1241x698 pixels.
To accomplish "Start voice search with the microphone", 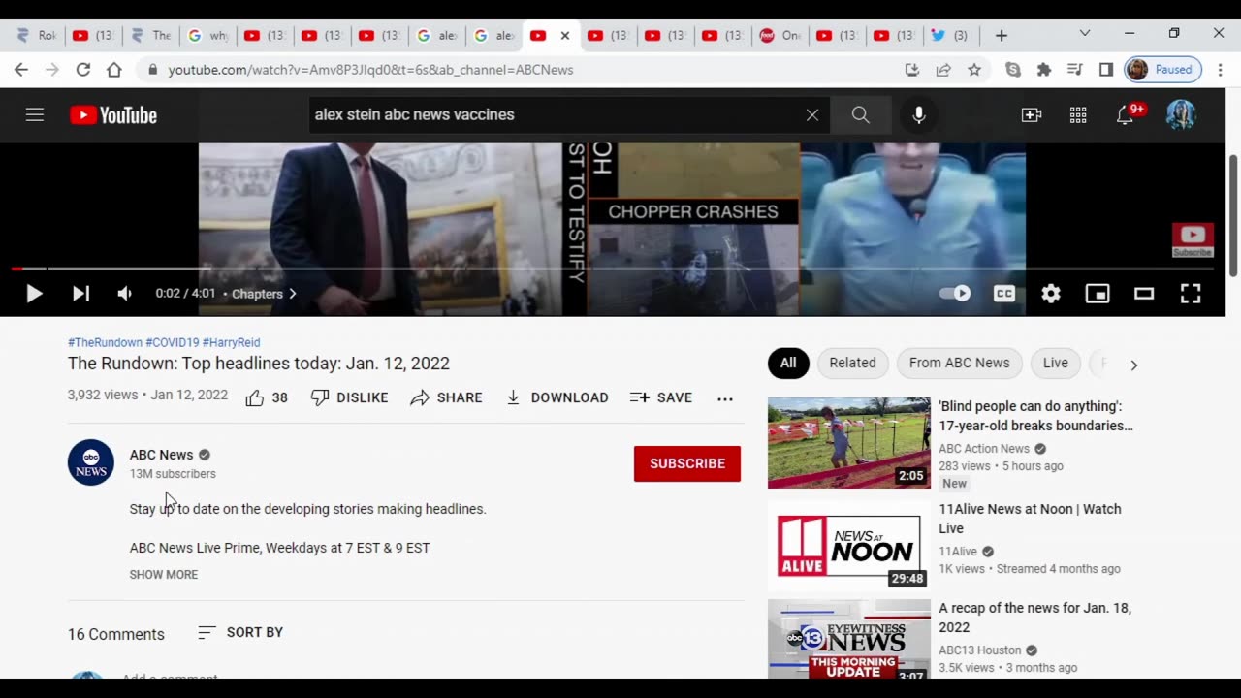I will 919,114.
